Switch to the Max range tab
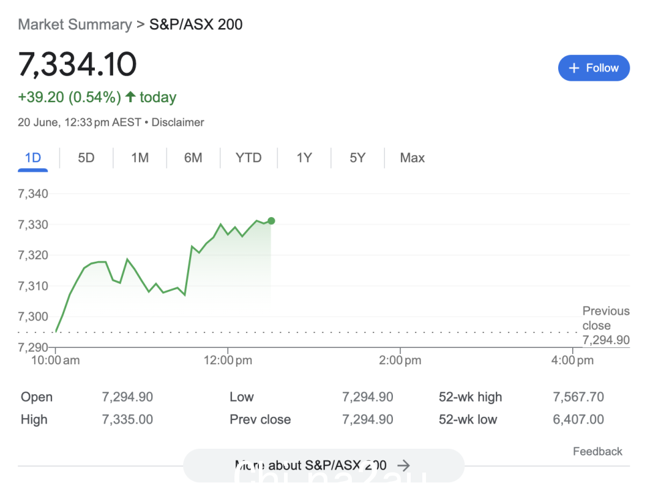The image size is (661, 497). tap(413, 158)
